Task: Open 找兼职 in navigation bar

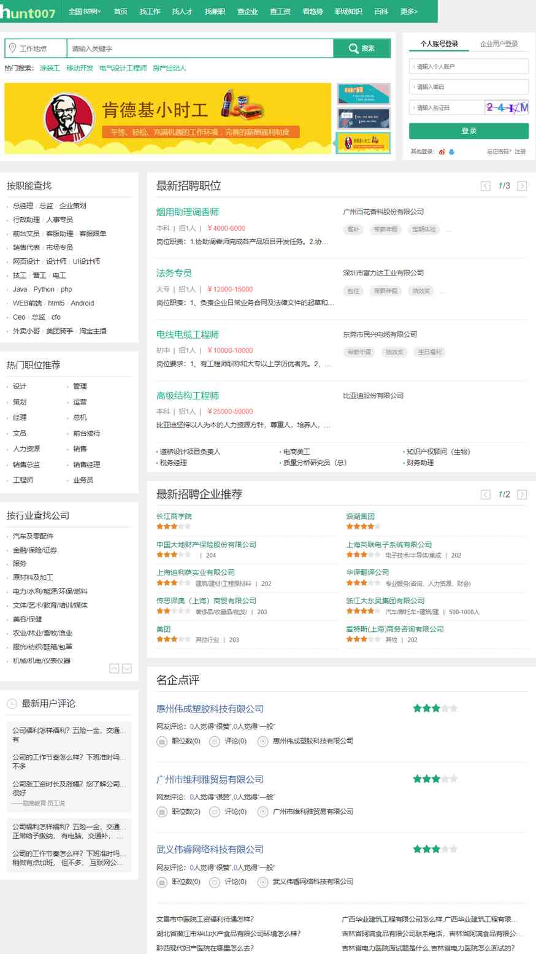Action: click(x=215, y=12)
